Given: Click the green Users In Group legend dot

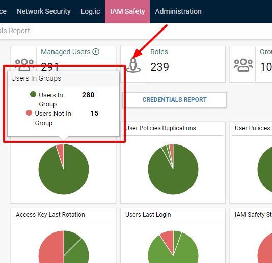Looking at the screenshot, I should pyautogui.click(x=33, y=94).
